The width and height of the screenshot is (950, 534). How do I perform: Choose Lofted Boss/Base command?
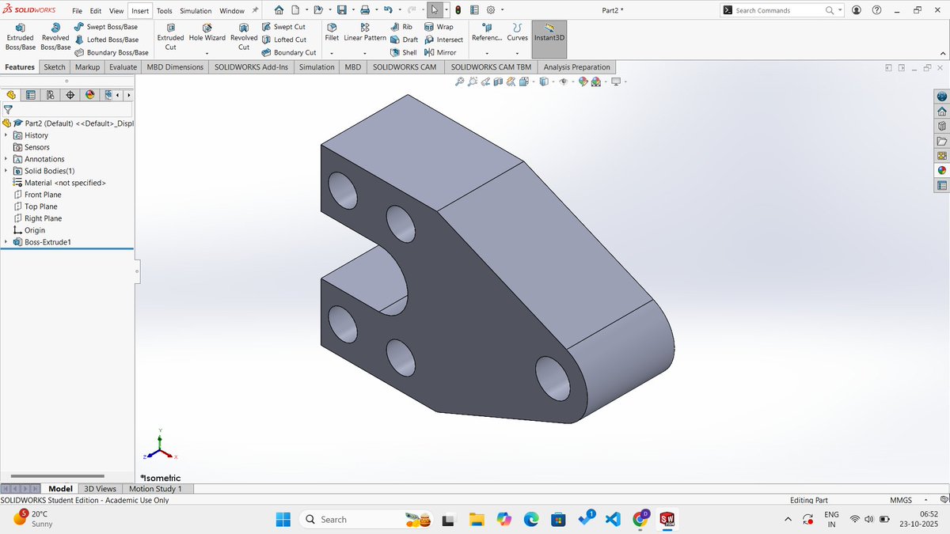[105, 40]
